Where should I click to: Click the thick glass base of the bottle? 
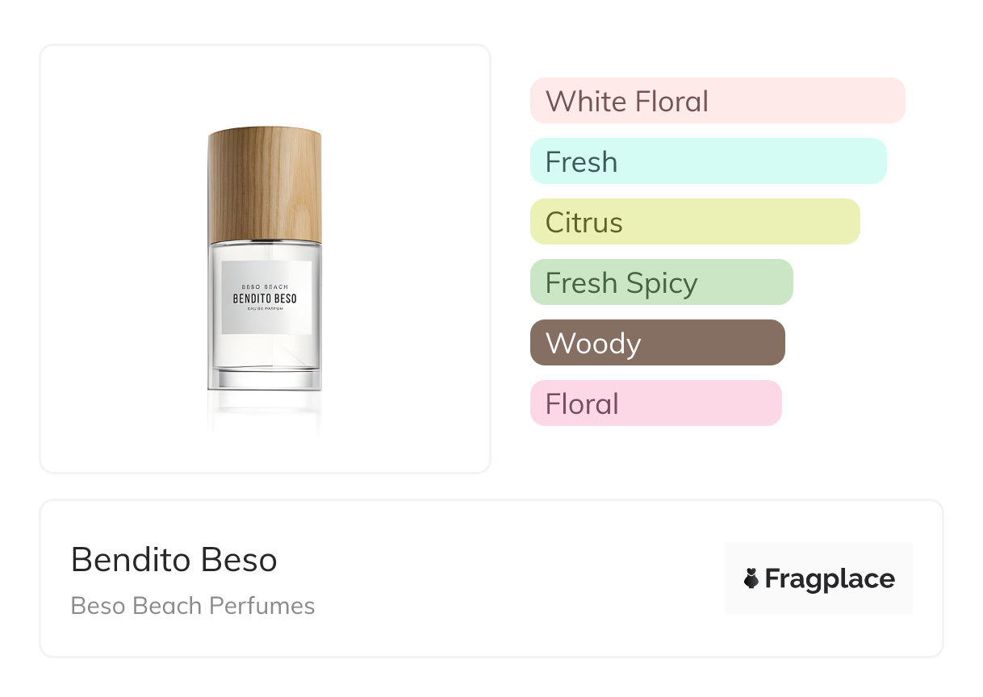tap(265, 378)
